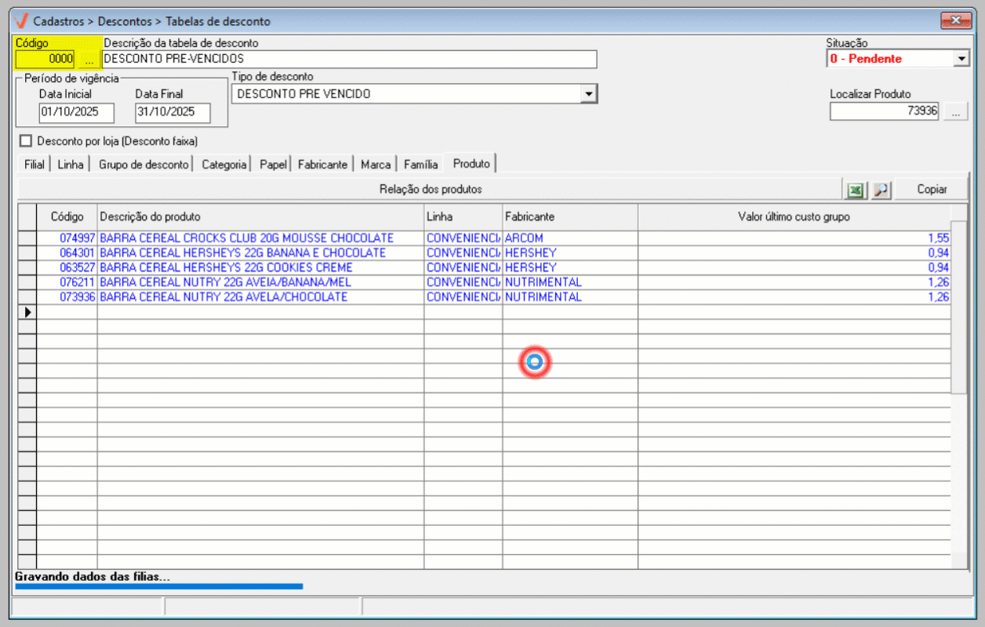This screenshot has height=627, width=985.
Task: Expand the Tipo de desconto dropdown
Action: tap(588, 94)
